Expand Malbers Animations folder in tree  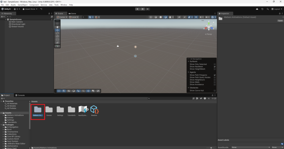(3, 115)
